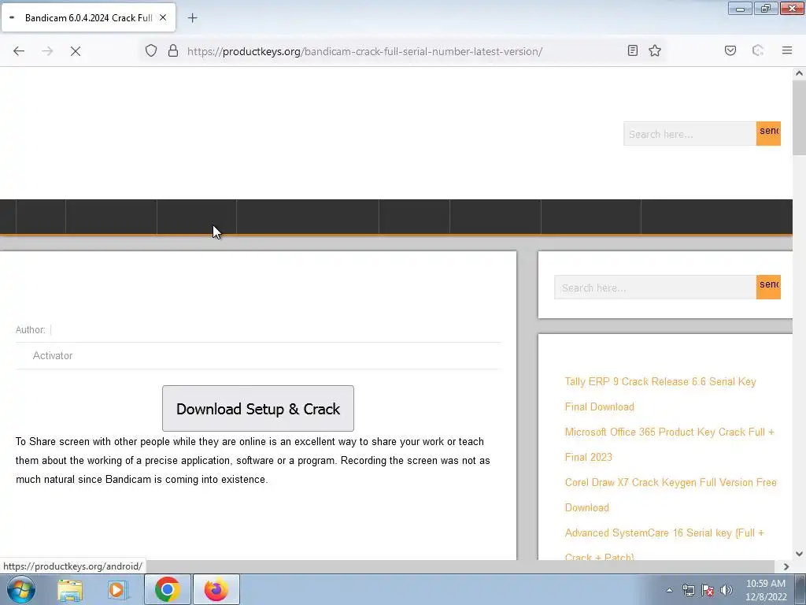The width and height of the screenshot is (806, 605).
Task: Click the Author label text
Action: click(31, 330)
